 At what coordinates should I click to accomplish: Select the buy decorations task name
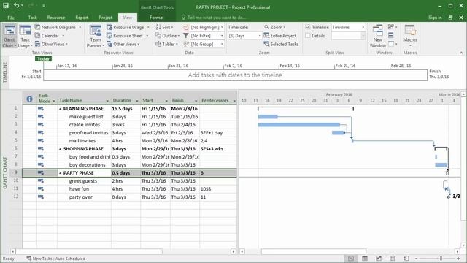click(x=87, y=165)
